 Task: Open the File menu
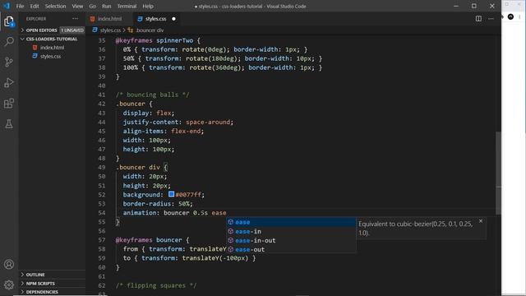[20, 6]
